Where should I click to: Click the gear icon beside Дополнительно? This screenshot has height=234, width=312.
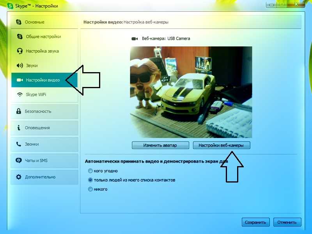coord(18,177)
